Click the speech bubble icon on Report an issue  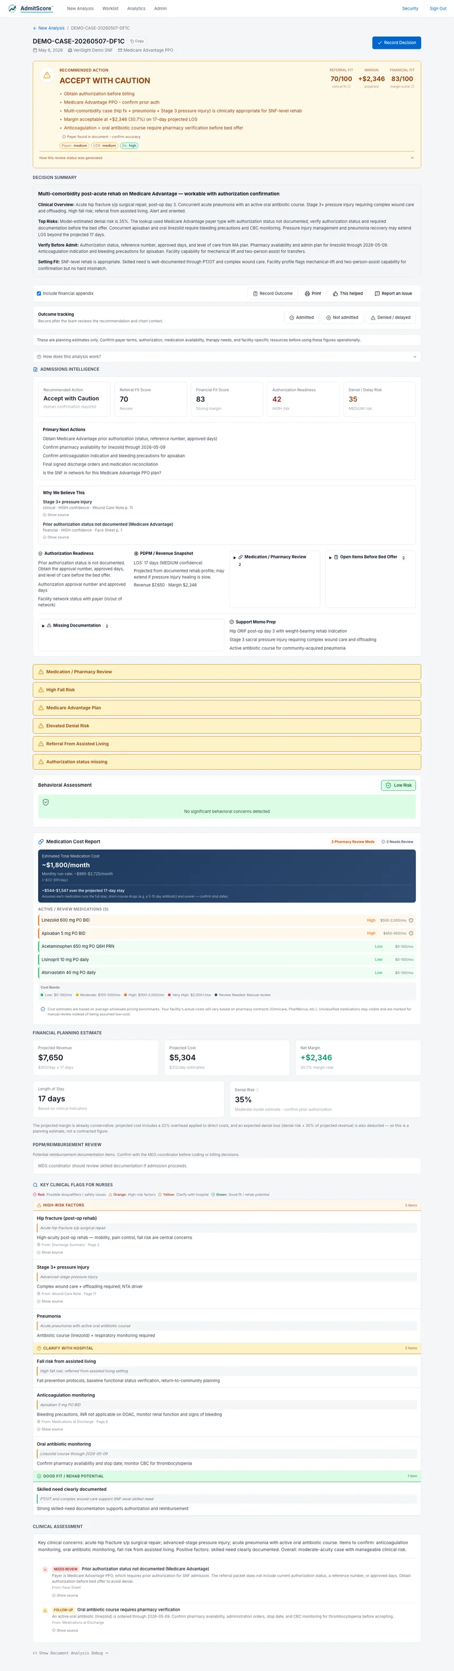tap(377, 293)
